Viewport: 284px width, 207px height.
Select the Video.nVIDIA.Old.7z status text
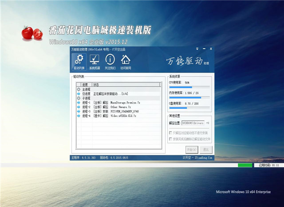click(114, 116)
